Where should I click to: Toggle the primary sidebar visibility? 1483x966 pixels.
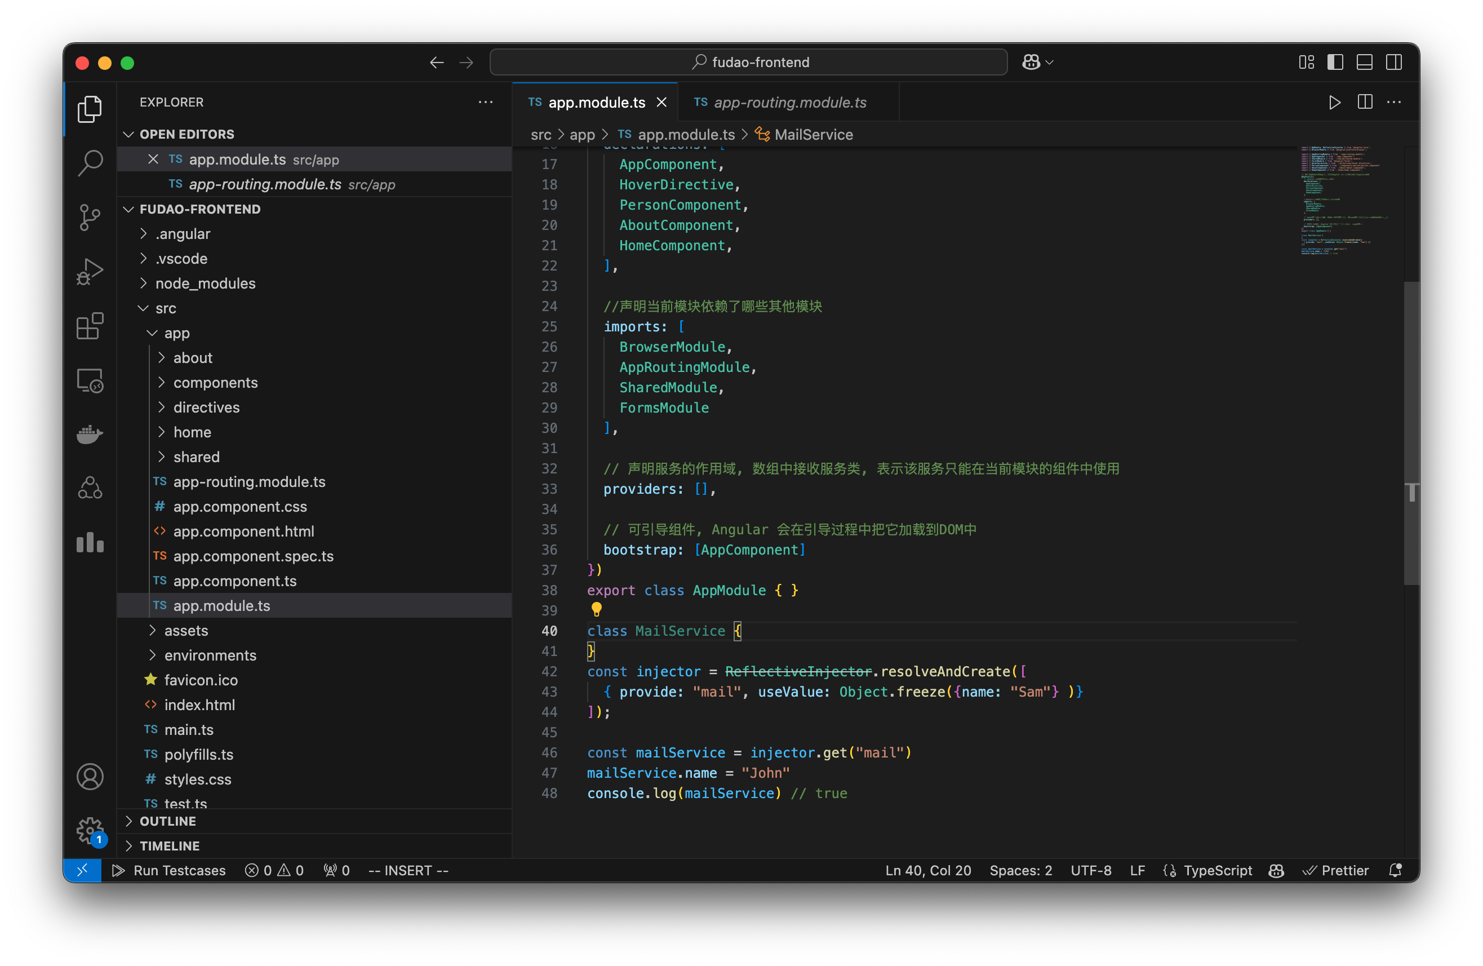click(1335, 61)
